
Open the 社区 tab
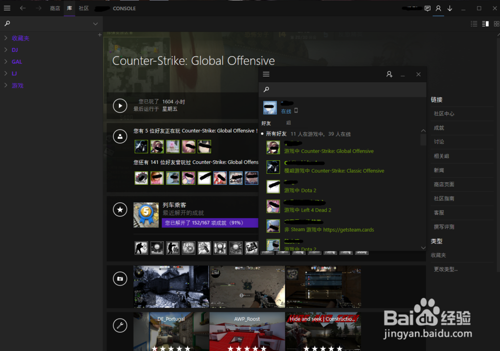tap(83, 8)
